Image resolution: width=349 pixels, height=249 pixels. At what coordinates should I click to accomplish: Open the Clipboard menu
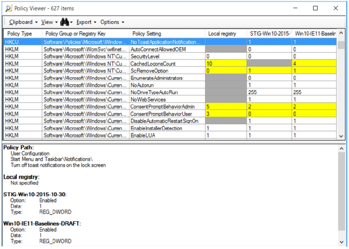coord(23,22)
